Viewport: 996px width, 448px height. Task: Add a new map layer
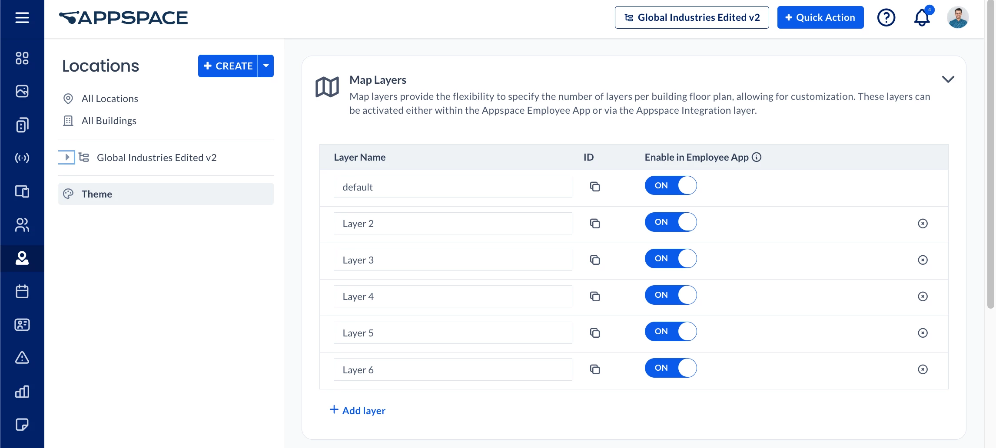pos(358,410)
